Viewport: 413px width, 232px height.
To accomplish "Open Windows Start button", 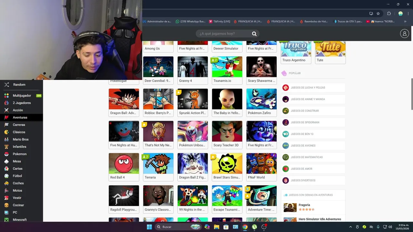I will pyautogui.click(x=149, y=227).
